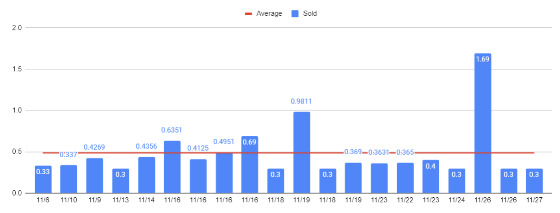Screen dimensions: 560x213
Task: Click the 0.9811 data label
Action: pos(302,101)
